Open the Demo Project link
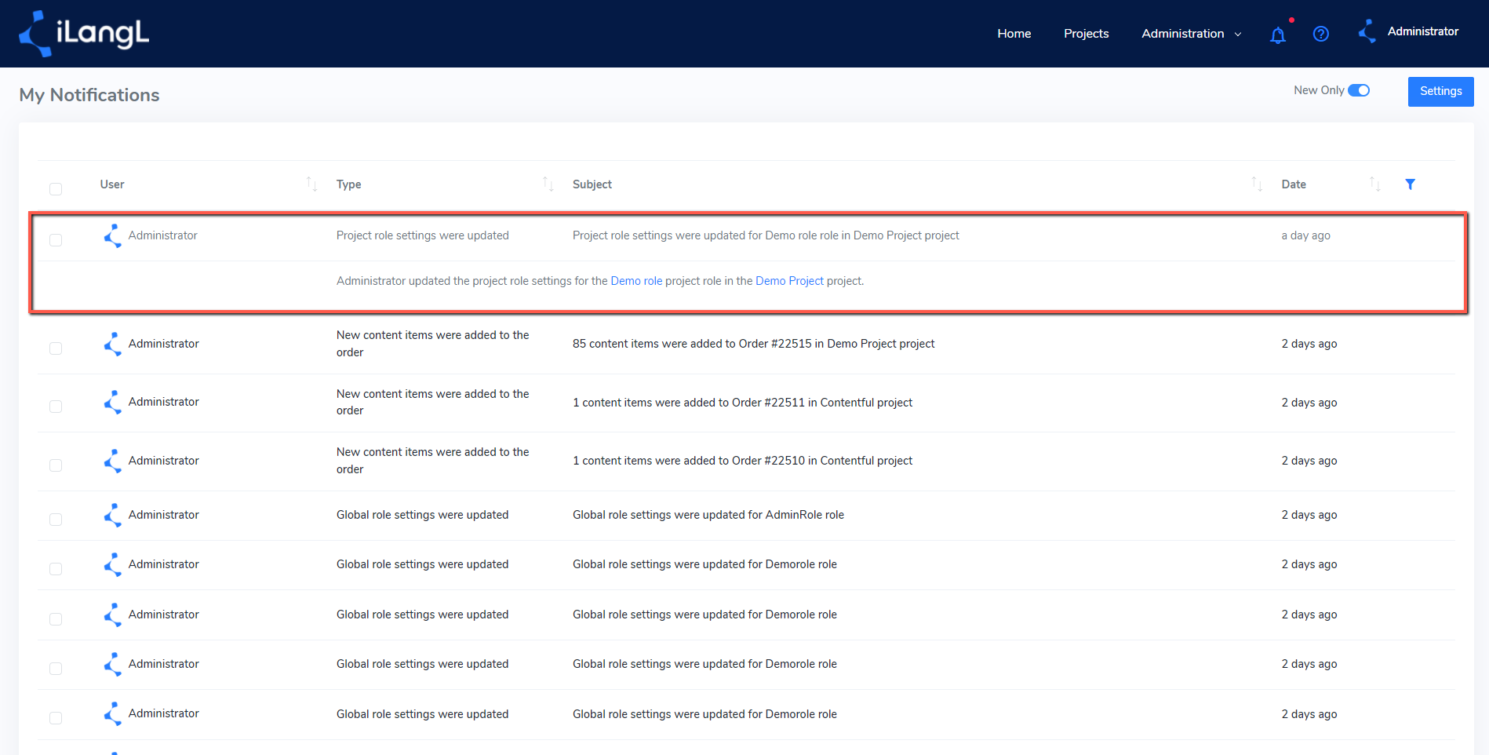Image resolution: width=1489 pixels, height=755 pixels. click(x=789, y=281)
